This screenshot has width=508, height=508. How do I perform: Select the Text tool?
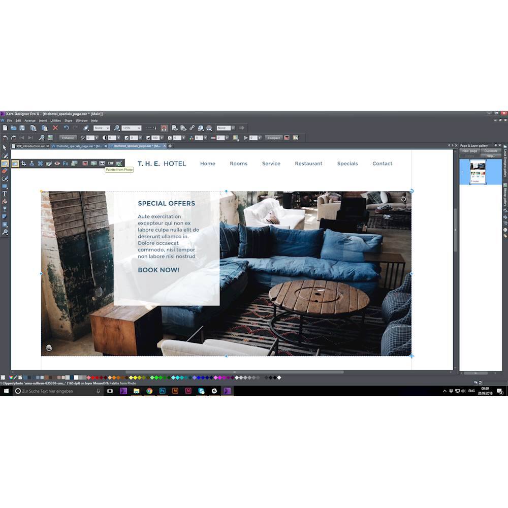coord(5,194)
